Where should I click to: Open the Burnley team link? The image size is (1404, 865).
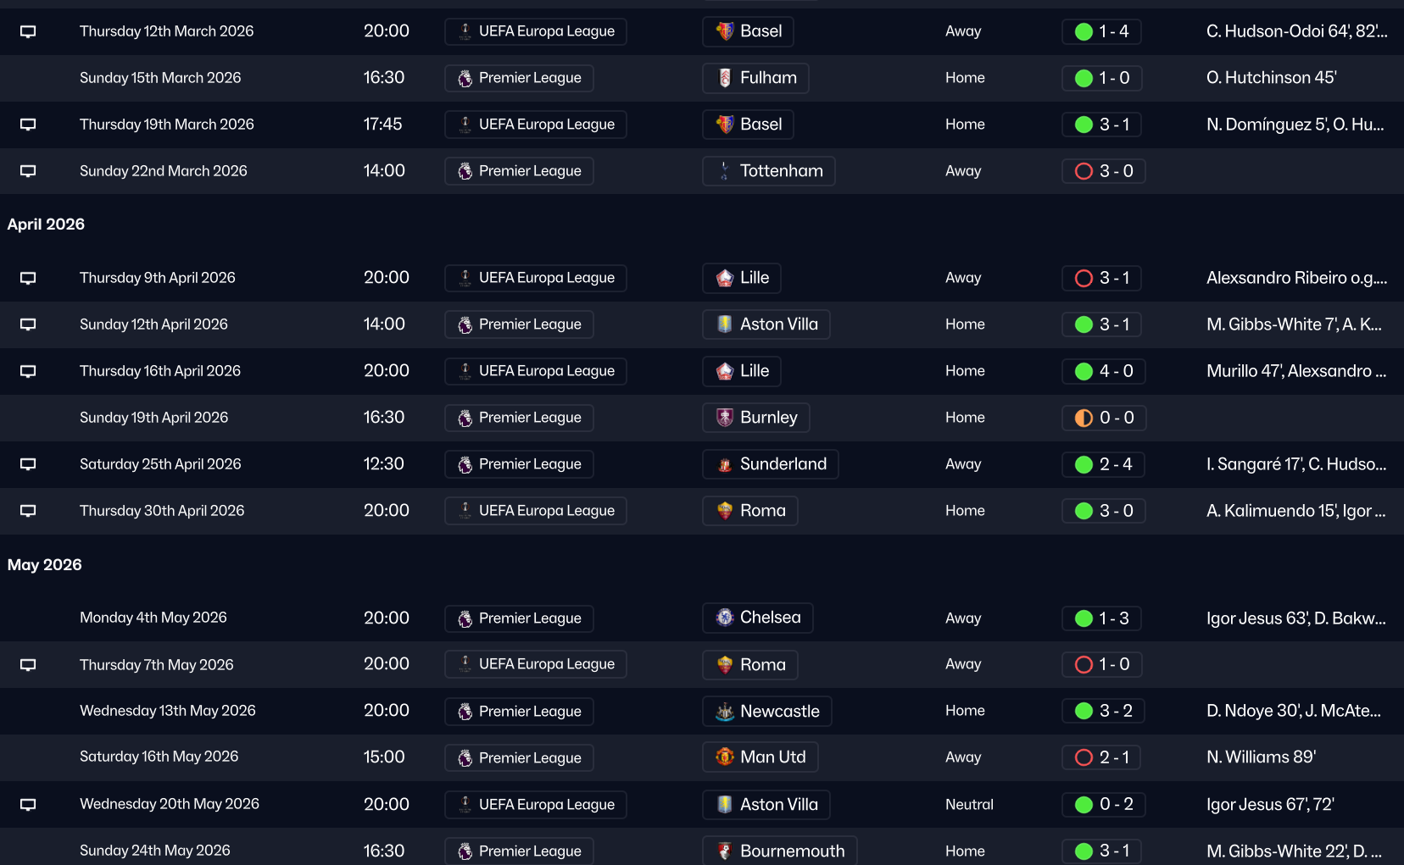pyautogui.click(x=768, y=418)
